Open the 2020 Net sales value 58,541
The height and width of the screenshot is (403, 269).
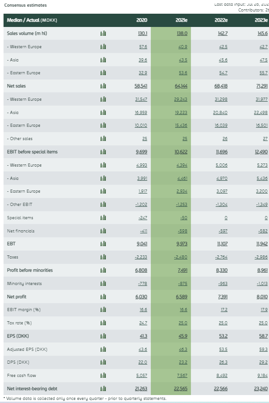click(x=141, y=86)
